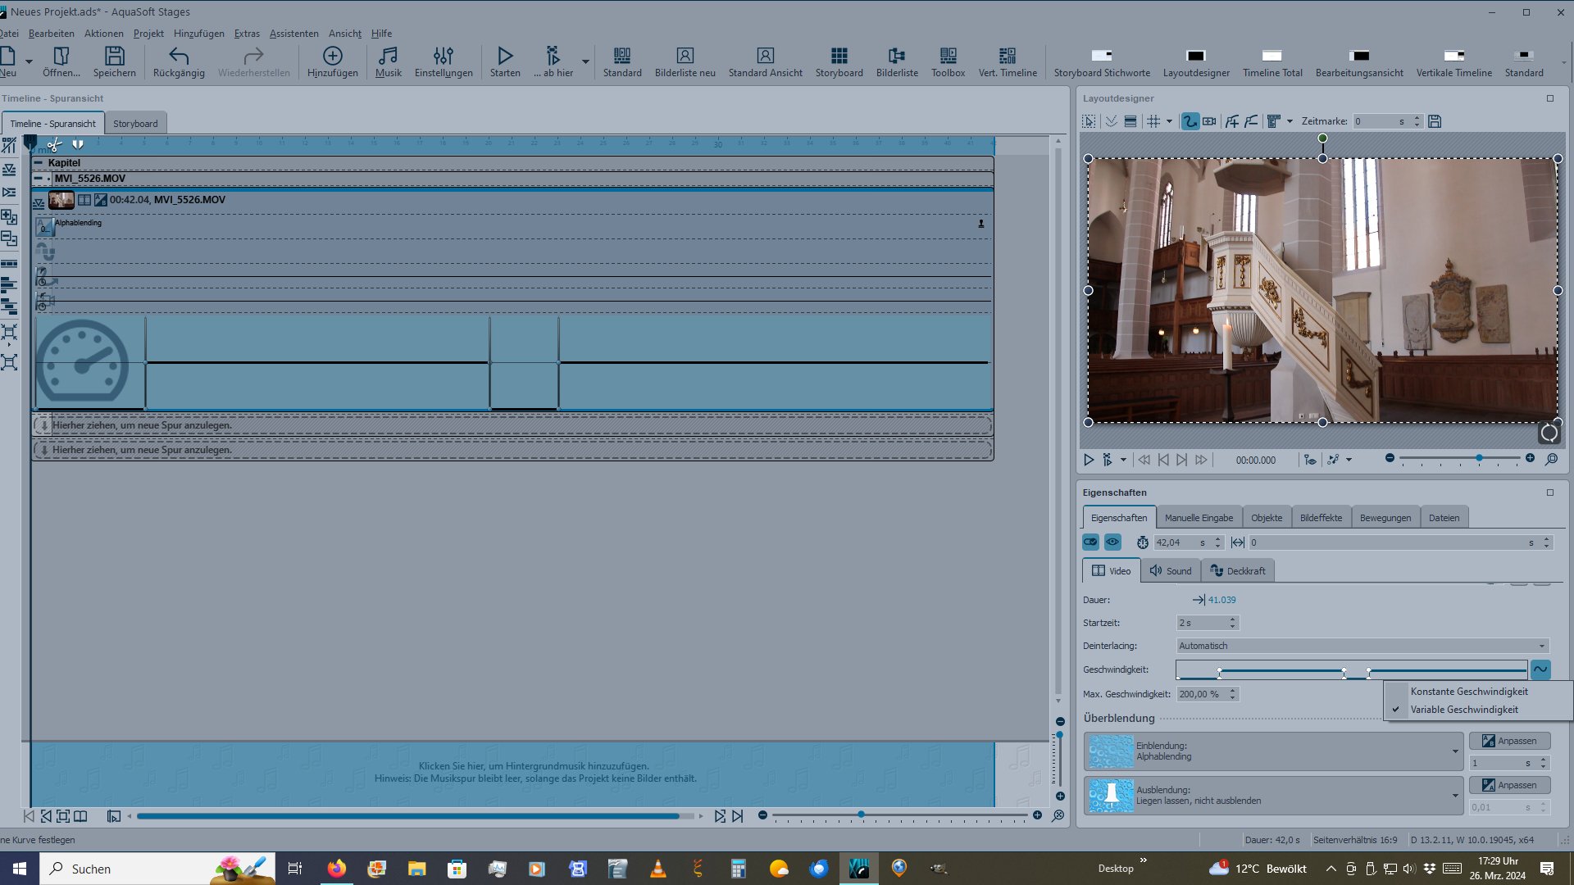Click the timeline zoom slider at bottom

861,815
